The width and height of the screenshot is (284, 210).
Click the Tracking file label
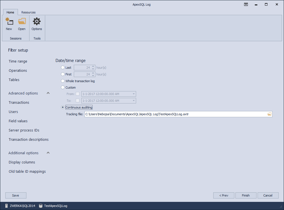(x=74, y=114)
